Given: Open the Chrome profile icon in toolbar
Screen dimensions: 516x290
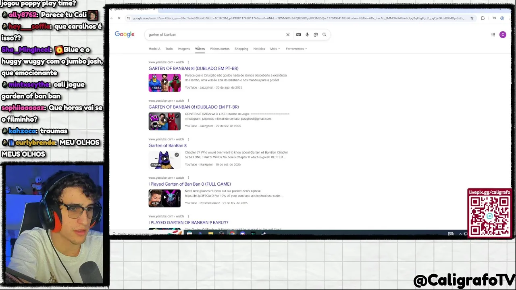Looking at the screenshot, I should pos(502,18).
